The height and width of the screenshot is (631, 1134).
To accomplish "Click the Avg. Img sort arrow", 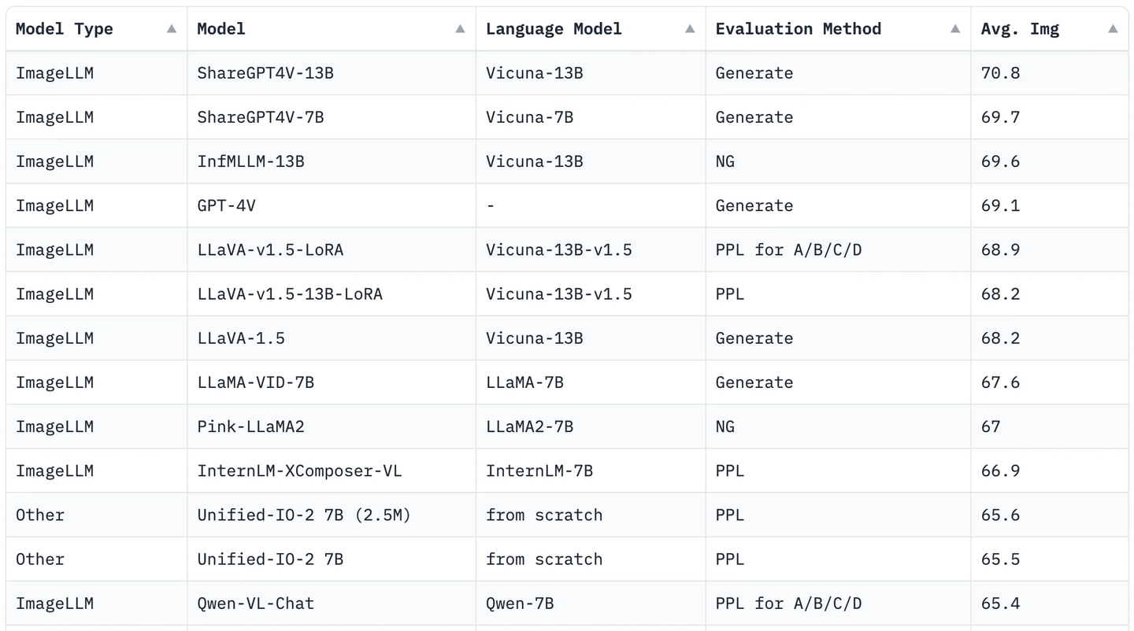I will [1113, 29].
